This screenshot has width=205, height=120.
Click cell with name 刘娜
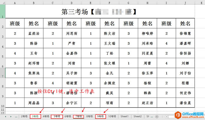coord(185,63)
